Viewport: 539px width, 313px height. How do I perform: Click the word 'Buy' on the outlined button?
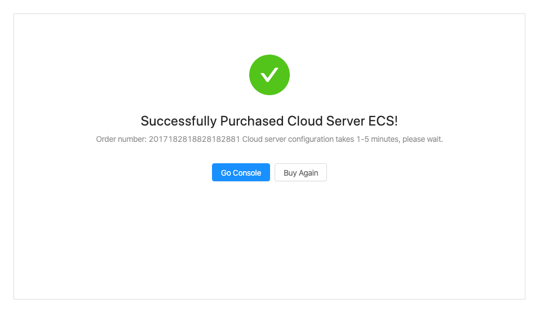(290, 173)
